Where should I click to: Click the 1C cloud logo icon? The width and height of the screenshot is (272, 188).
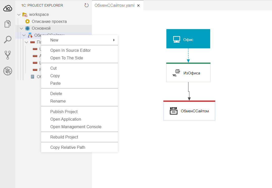[8, 8]
